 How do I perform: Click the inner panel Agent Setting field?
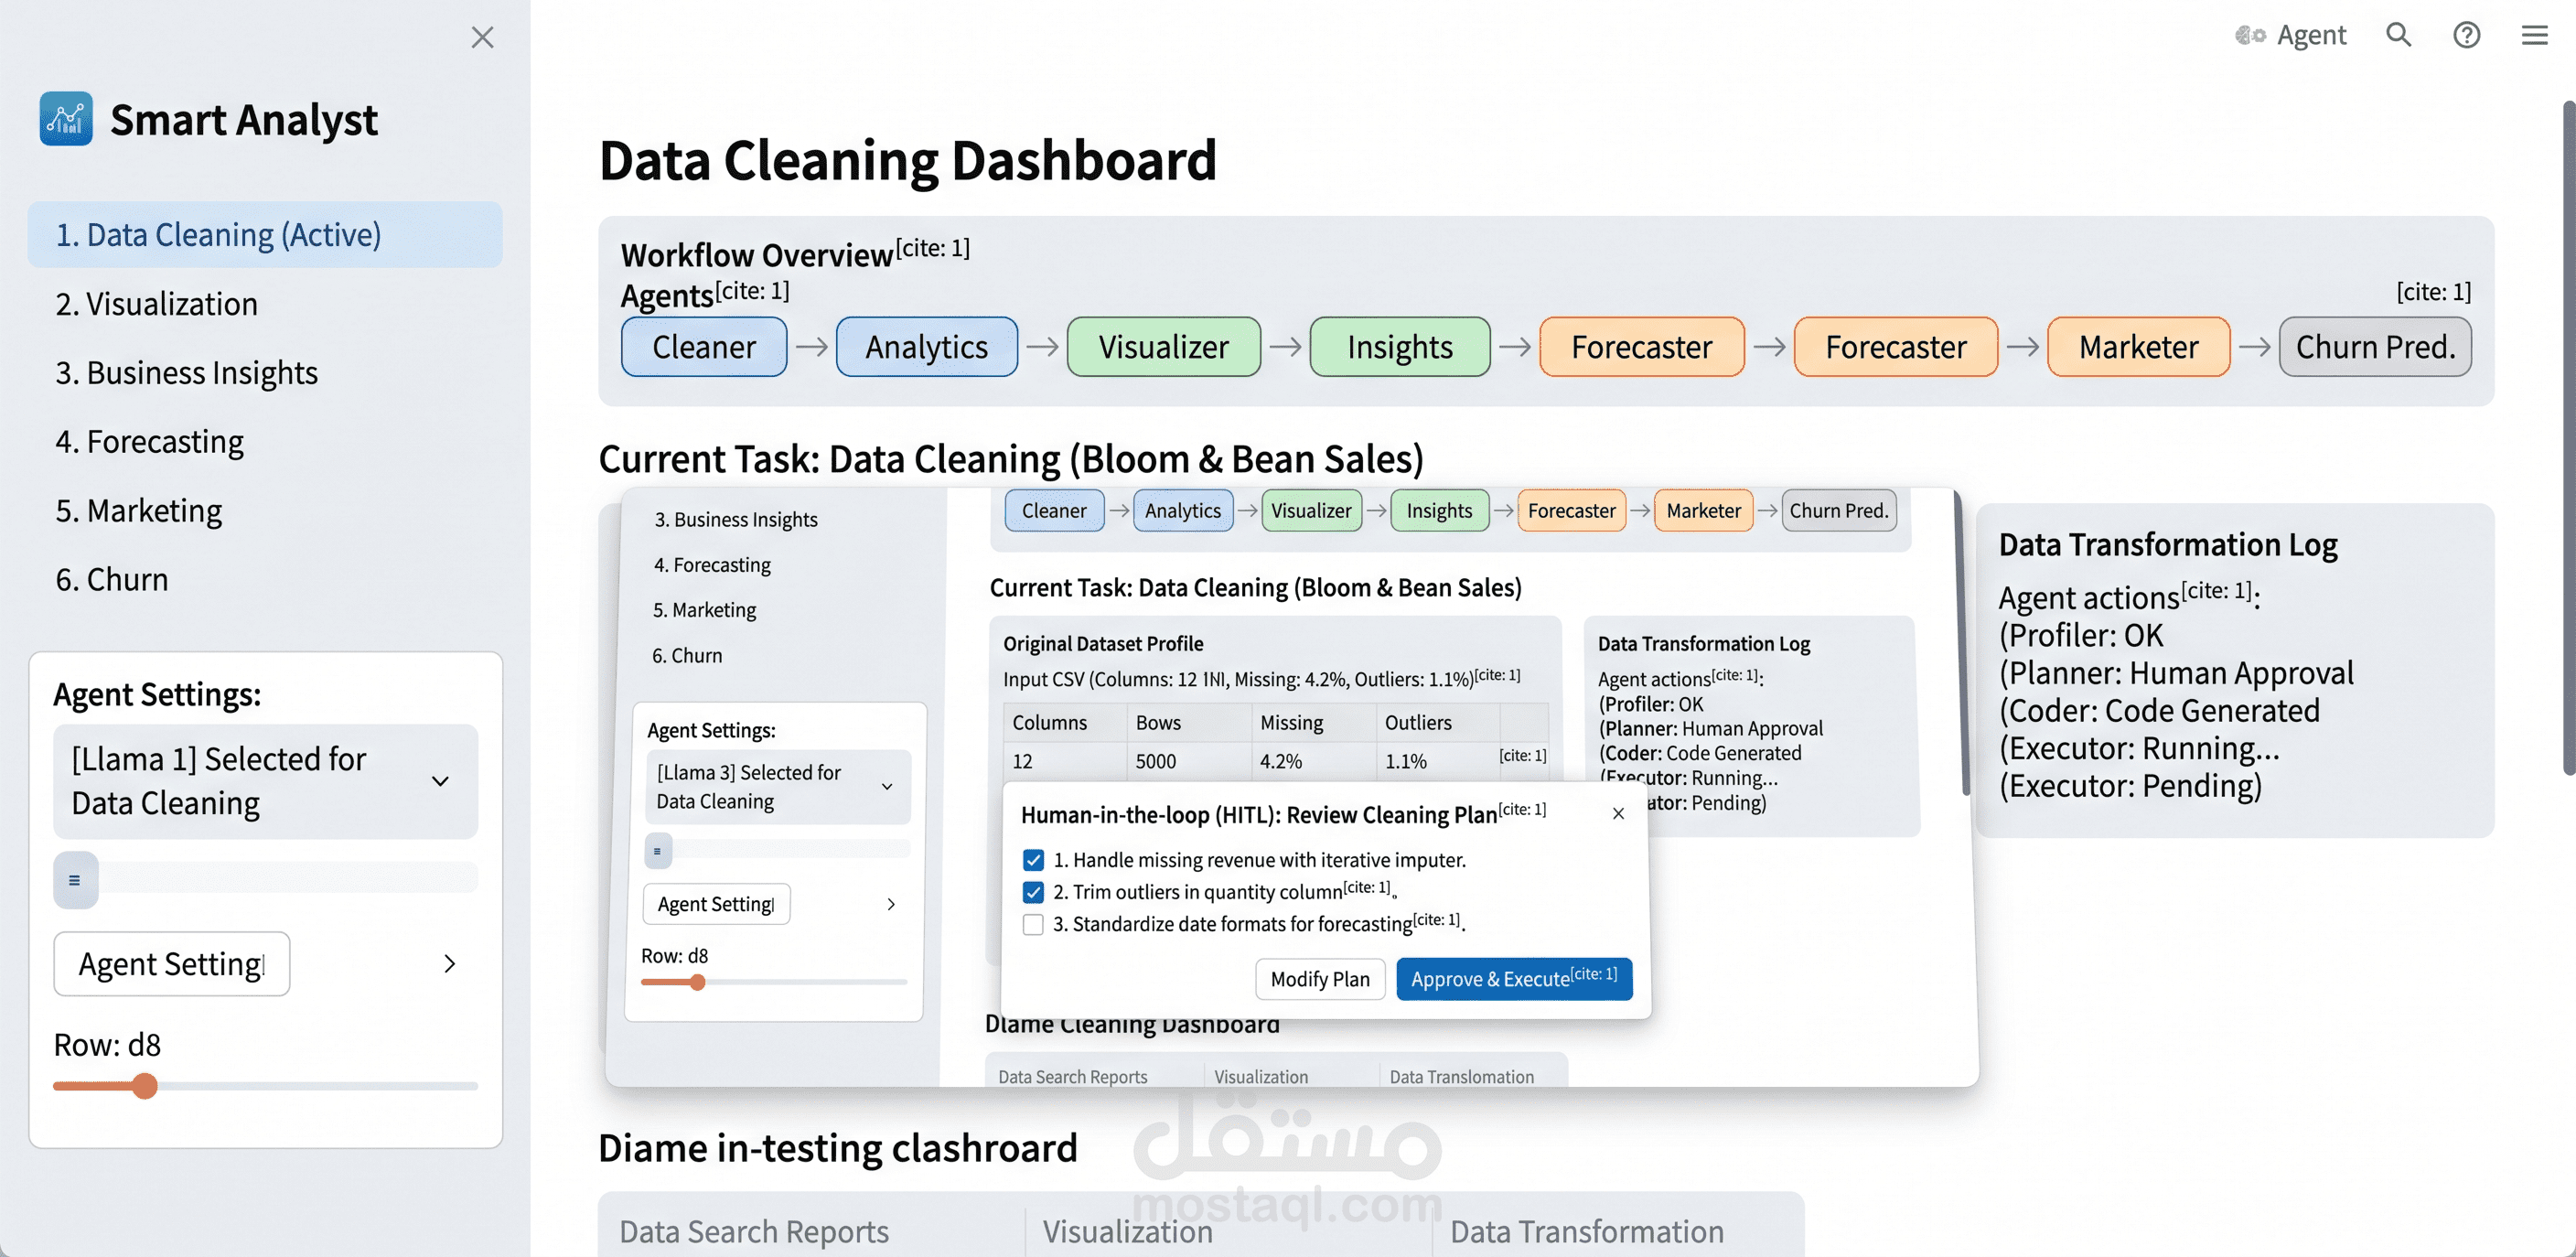point(716,904)
